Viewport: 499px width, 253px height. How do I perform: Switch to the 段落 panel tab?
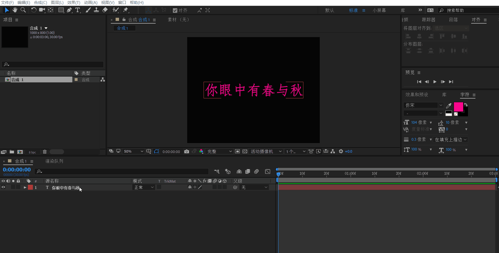[x=453, y=20]
